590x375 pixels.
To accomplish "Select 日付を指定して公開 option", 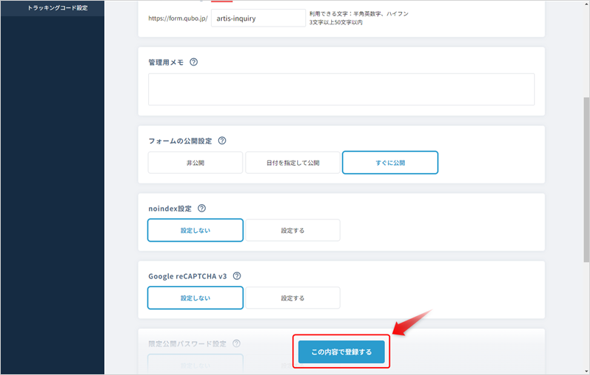I will click(x=293, y=163).
